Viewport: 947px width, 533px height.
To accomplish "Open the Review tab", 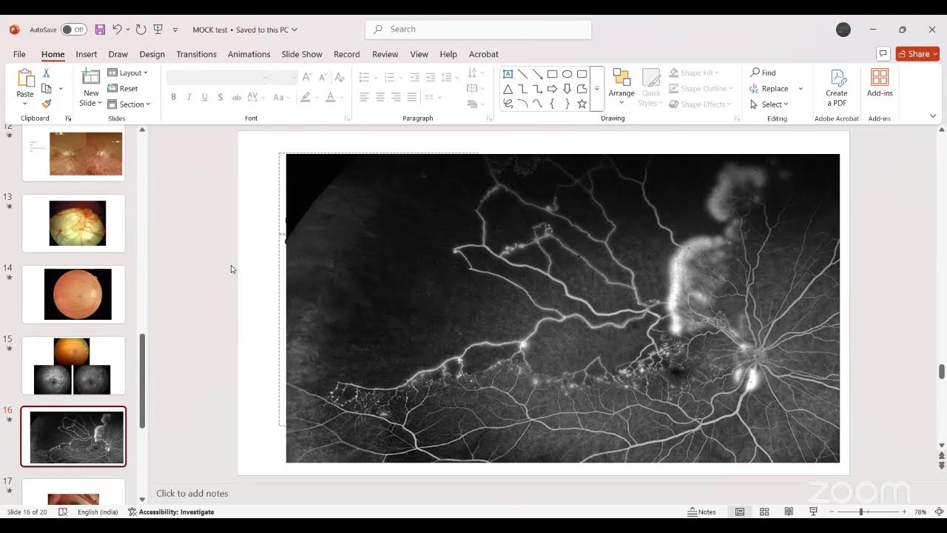I will (385, 54).
